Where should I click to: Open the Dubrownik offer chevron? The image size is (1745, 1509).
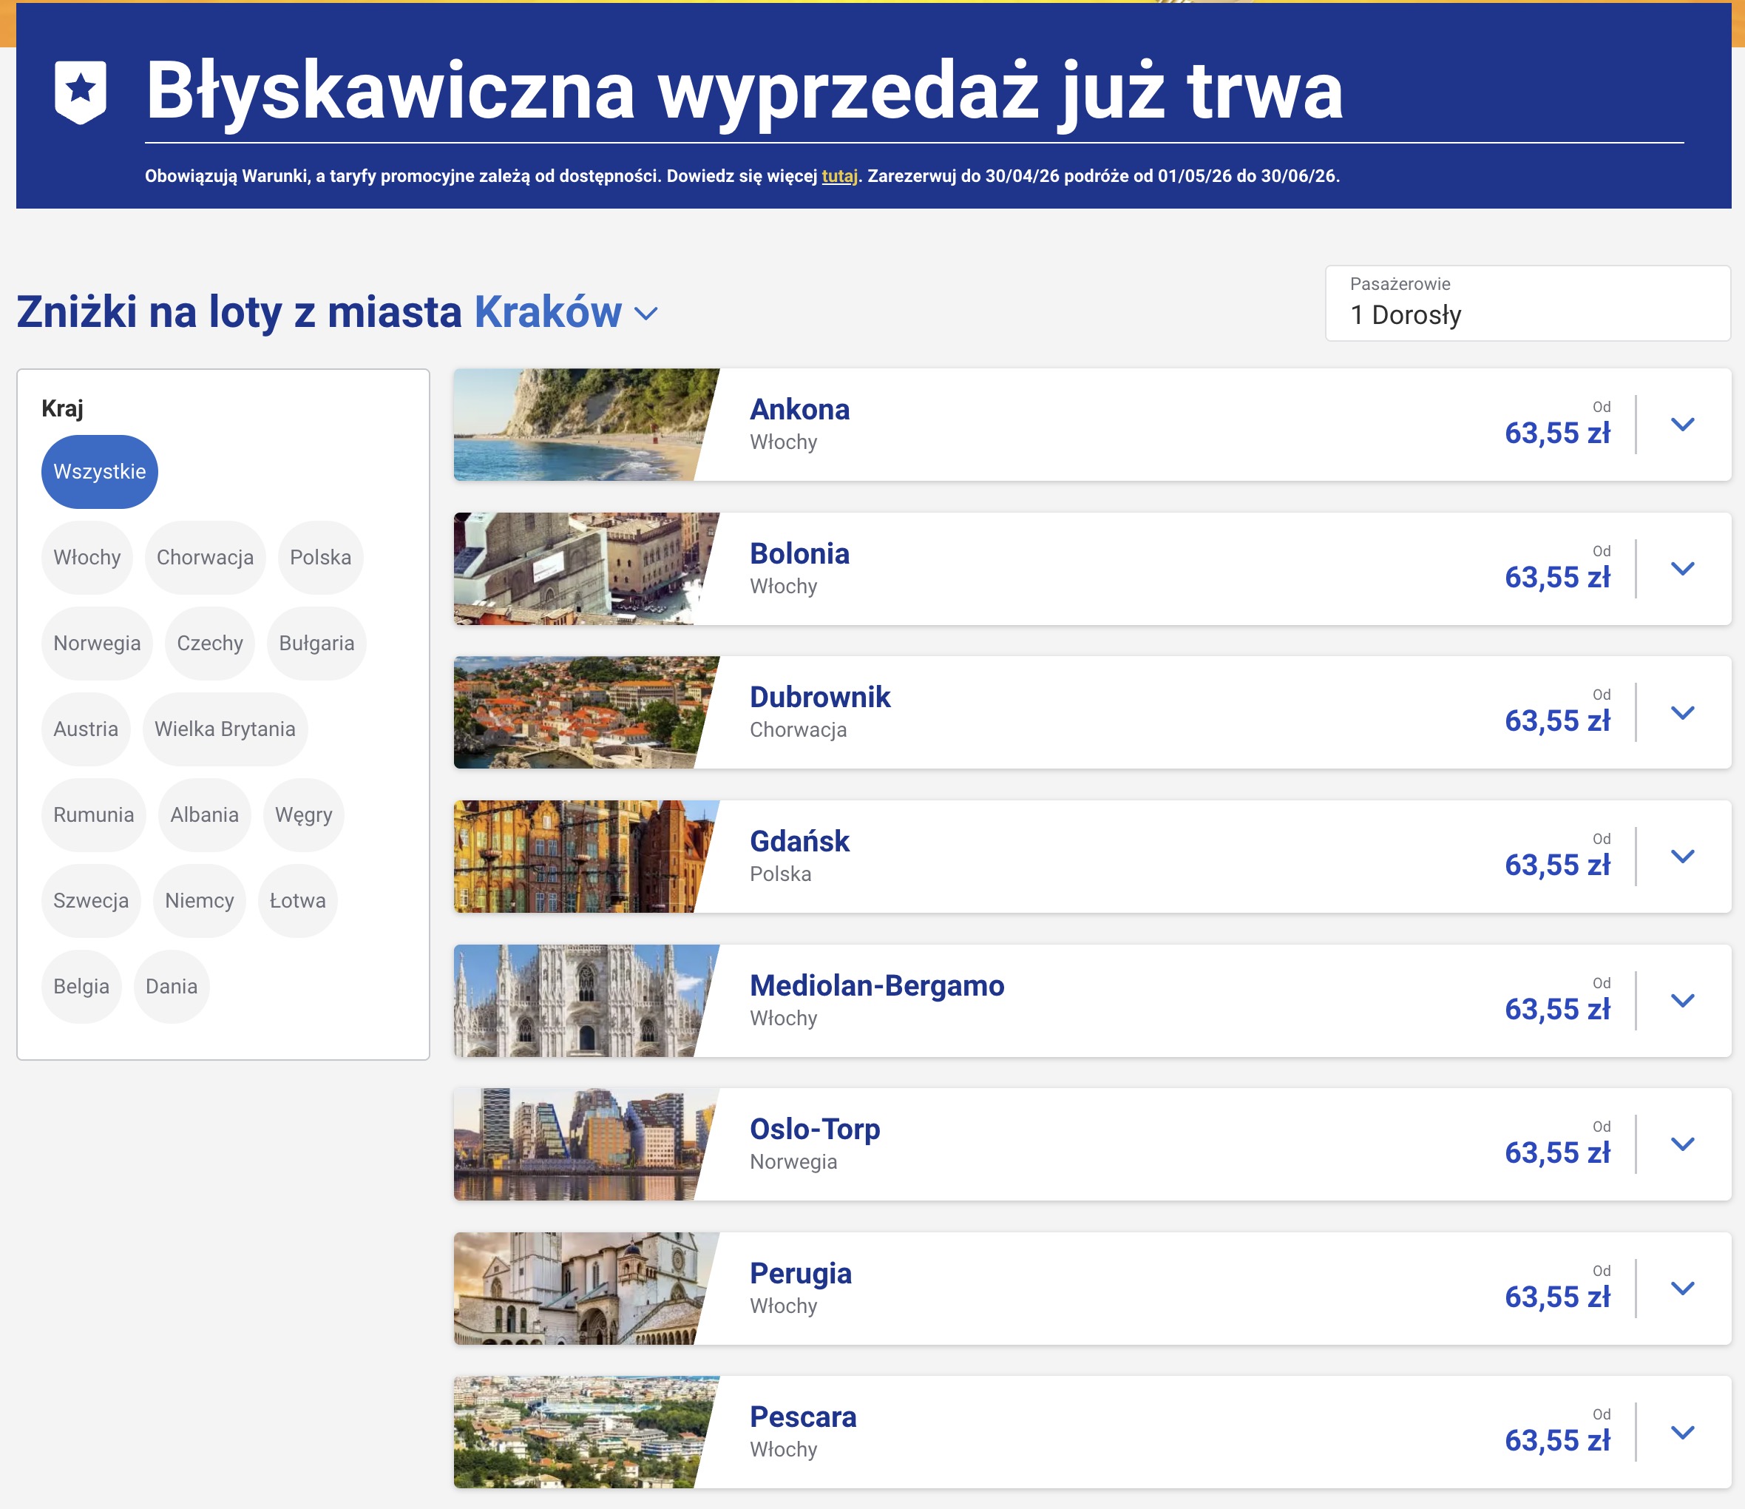tap(1682, 713)
